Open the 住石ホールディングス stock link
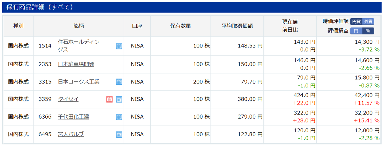The width and height of the screenshot is (383, 146). tap(79, 46)
